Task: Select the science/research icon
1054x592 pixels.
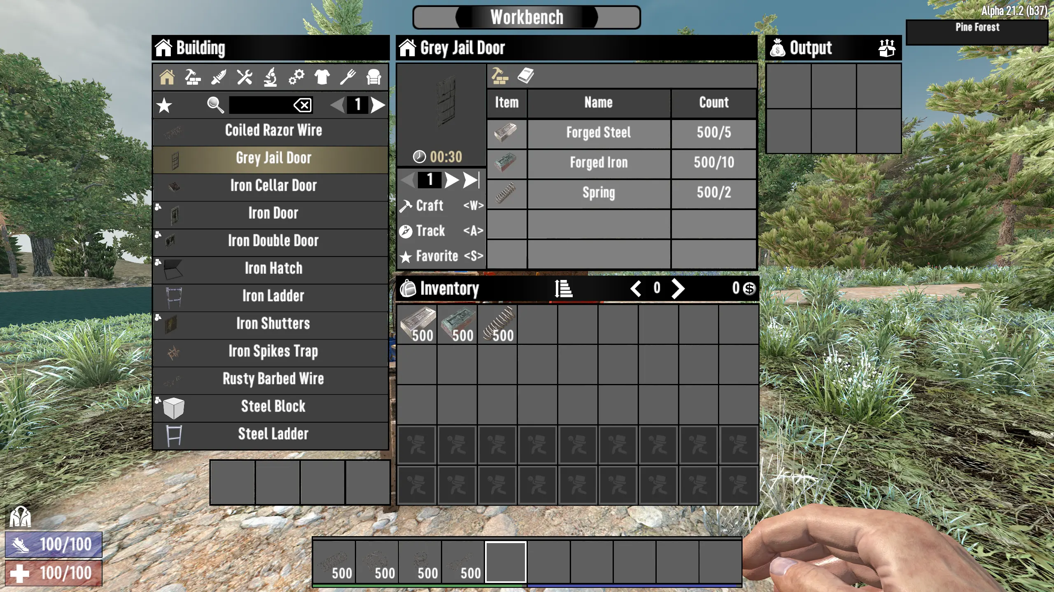Action: [x=270, y=77]
